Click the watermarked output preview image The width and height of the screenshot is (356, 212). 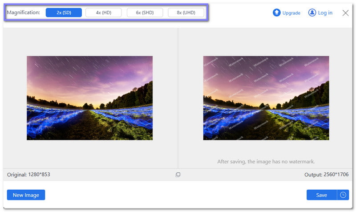click(x=266, y=98)
